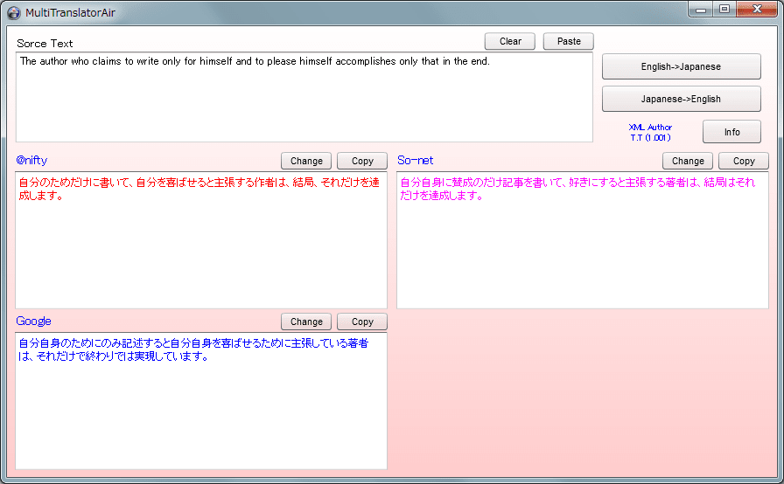Change the @nifty translation engine
Image resolution: width=784 pixels, height=484 pixels.
click(x=306, y=161)
